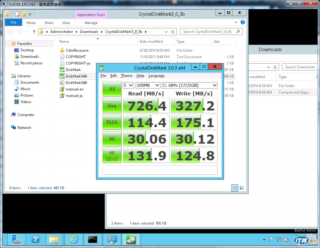Open CrystalDiskMark Theme menu
The width and height of the screenshot is (320, 248).
point(126,76)
